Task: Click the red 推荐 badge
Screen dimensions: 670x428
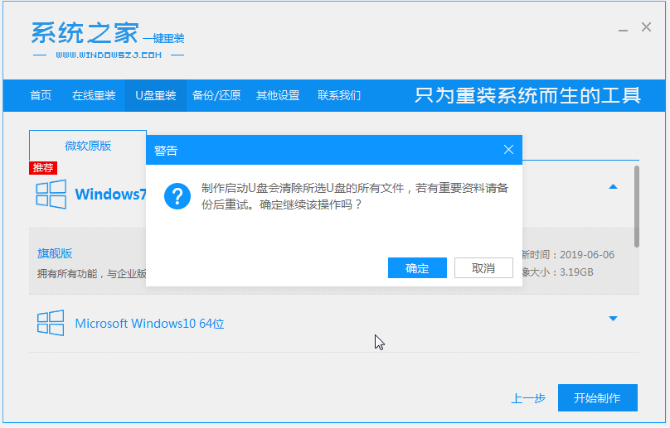Action: [x=43, y=168]
